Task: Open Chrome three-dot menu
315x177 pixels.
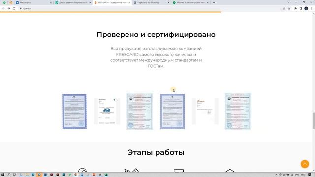Action: [312, 9]
